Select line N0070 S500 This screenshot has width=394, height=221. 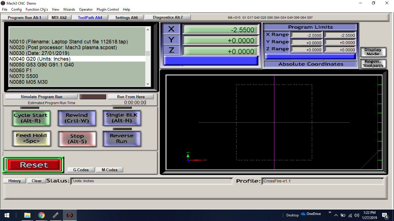click(77, 76)
